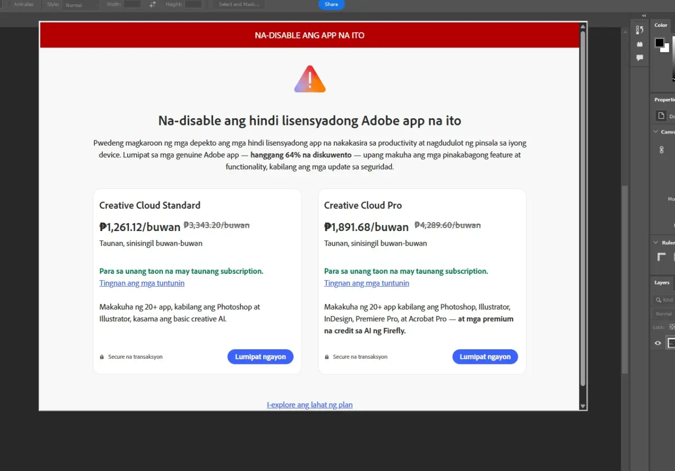Click the Height input field
Image resolution: width=675 pixels, height=471 pixels.
click(x=193, y=4)
